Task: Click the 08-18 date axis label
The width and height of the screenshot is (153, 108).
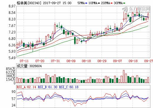Action: (86, 61)
